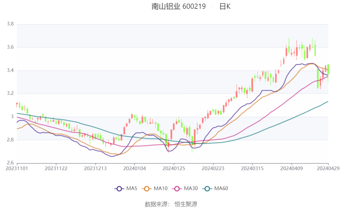Click the x-axis date label 20240125

pos(174,168)
